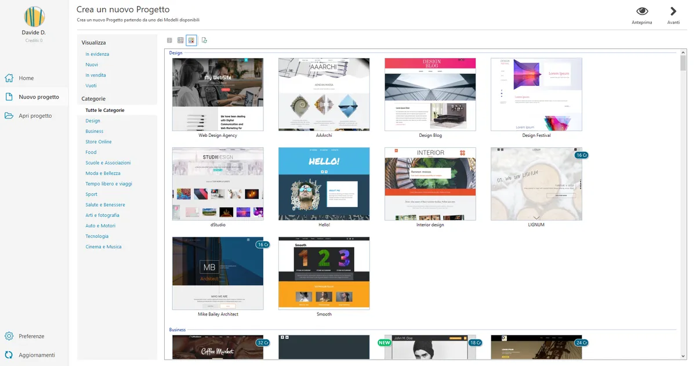Choose the LIGNUM template
The image size is (696, 366).
[x=536, y=184]
